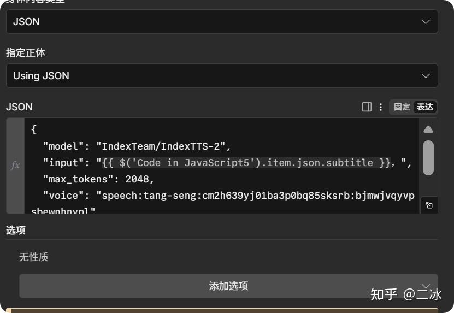Click the chevron in the Using JSON box
454x313 pixels.
click(426, 76)
